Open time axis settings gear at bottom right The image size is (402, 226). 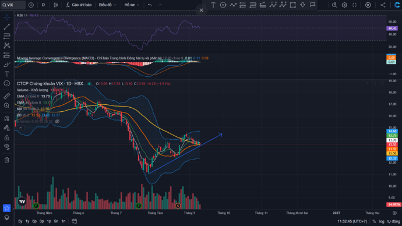(x=394, y=213)
